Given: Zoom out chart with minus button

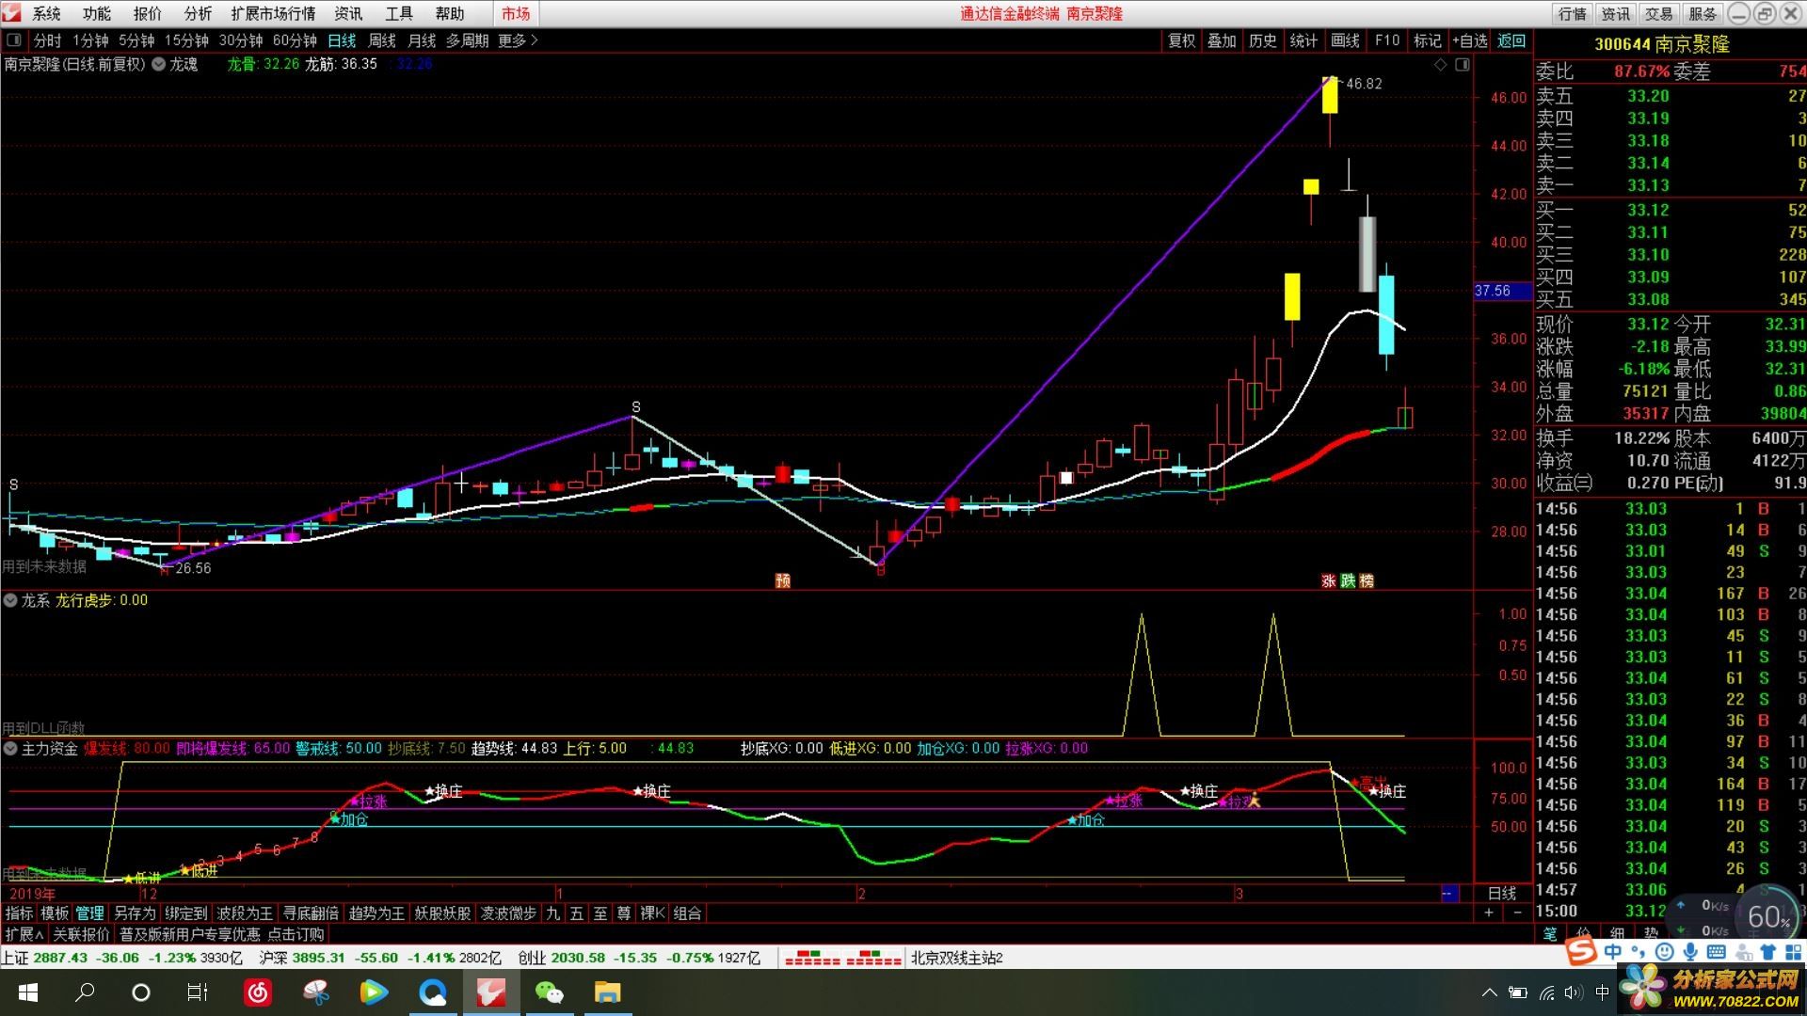Looking at the screenshot, I should (1517, 913).
